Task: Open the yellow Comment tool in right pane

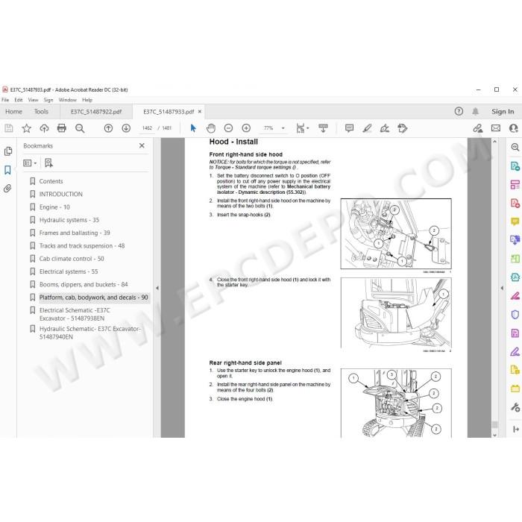Action: [x=515, y=221]
